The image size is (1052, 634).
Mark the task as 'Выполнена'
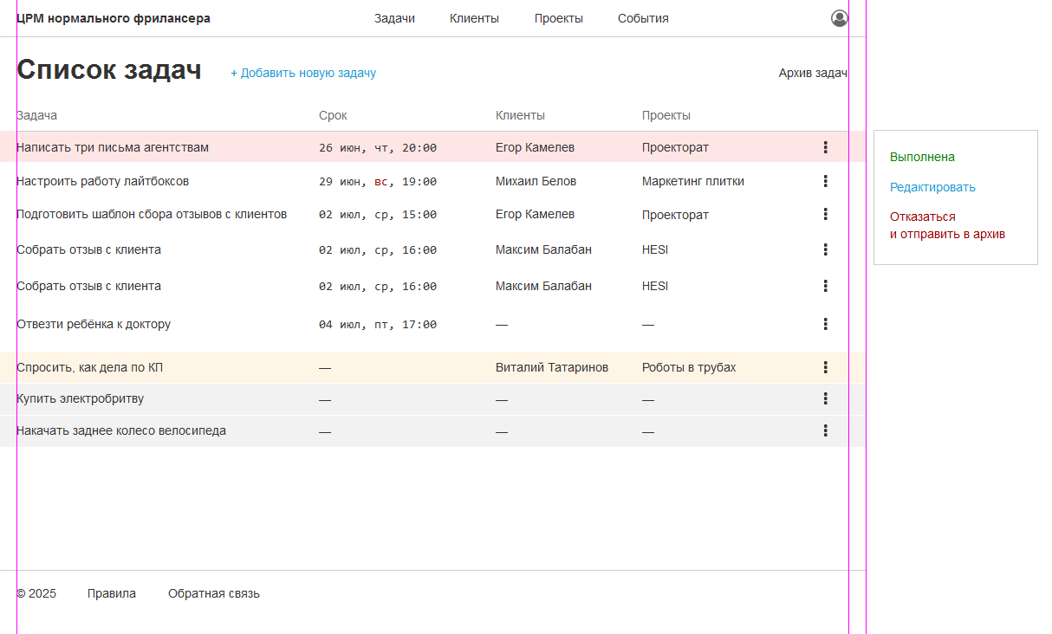(922, 157)
